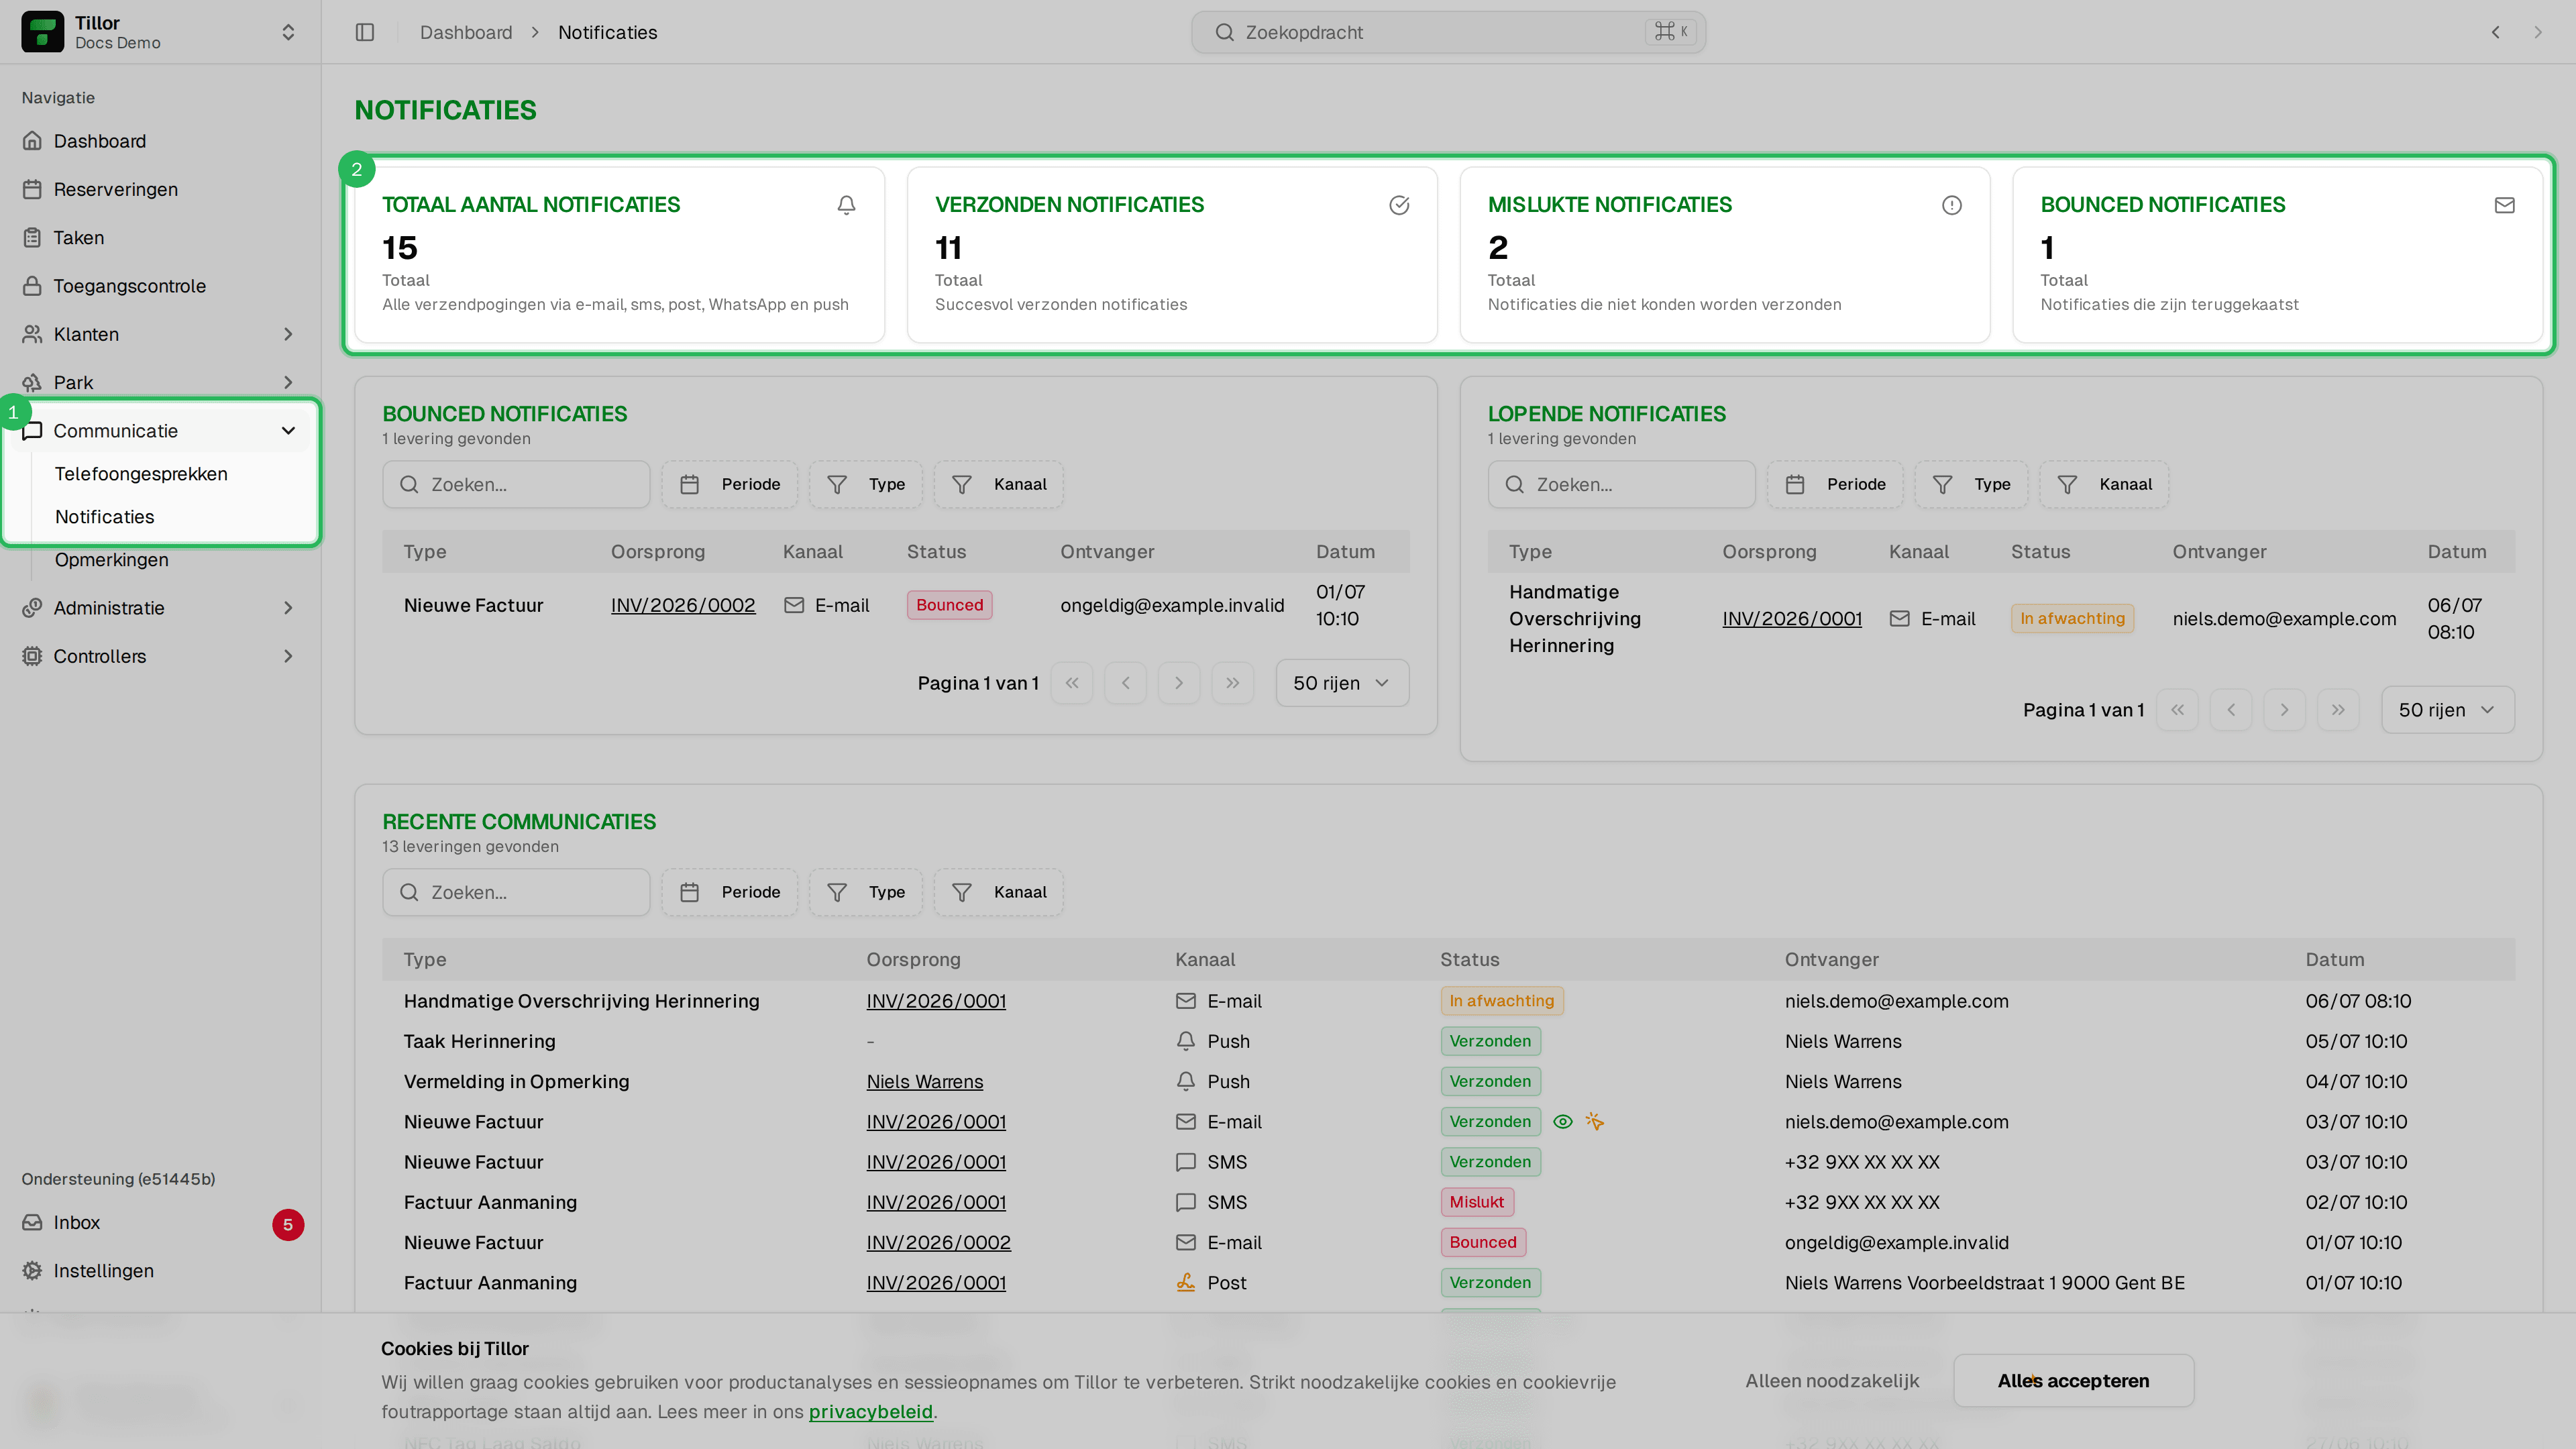Open Periode filter in Bounced Notificaties
2576x1449 pixels.
(730, 484)
